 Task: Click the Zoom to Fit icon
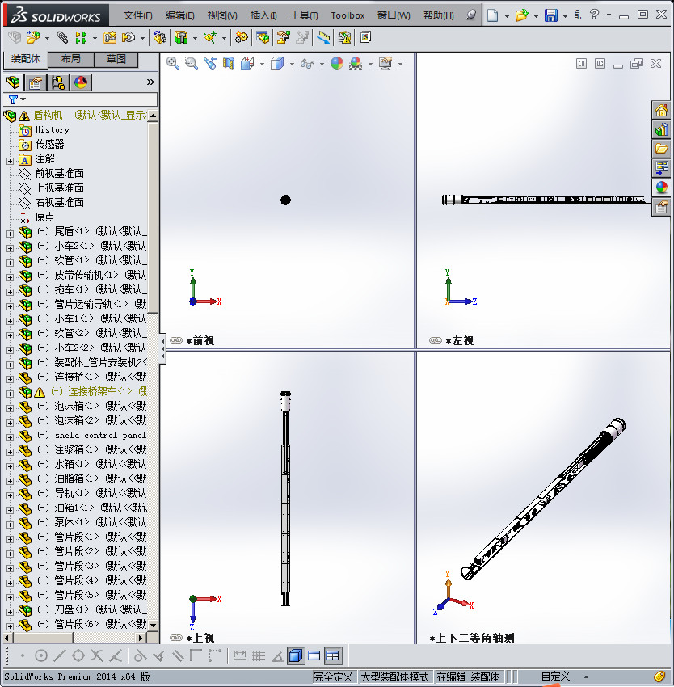click(173, 64)
